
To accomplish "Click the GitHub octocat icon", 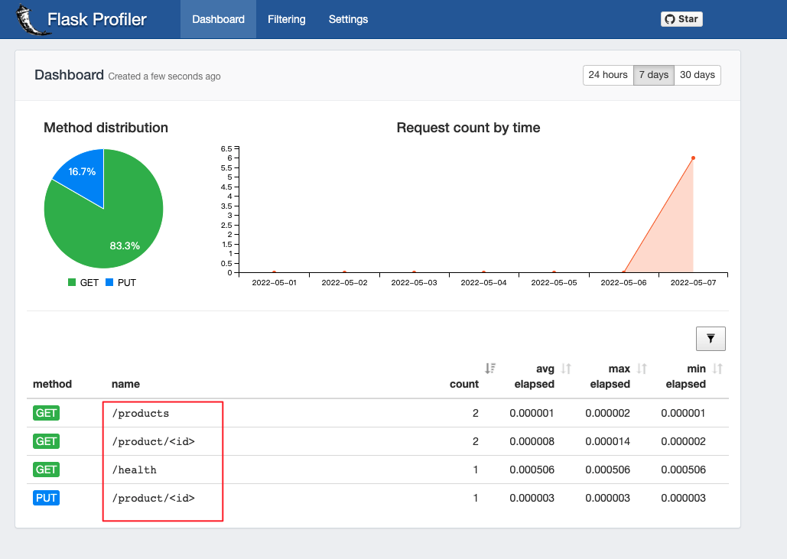I will 669,18.
